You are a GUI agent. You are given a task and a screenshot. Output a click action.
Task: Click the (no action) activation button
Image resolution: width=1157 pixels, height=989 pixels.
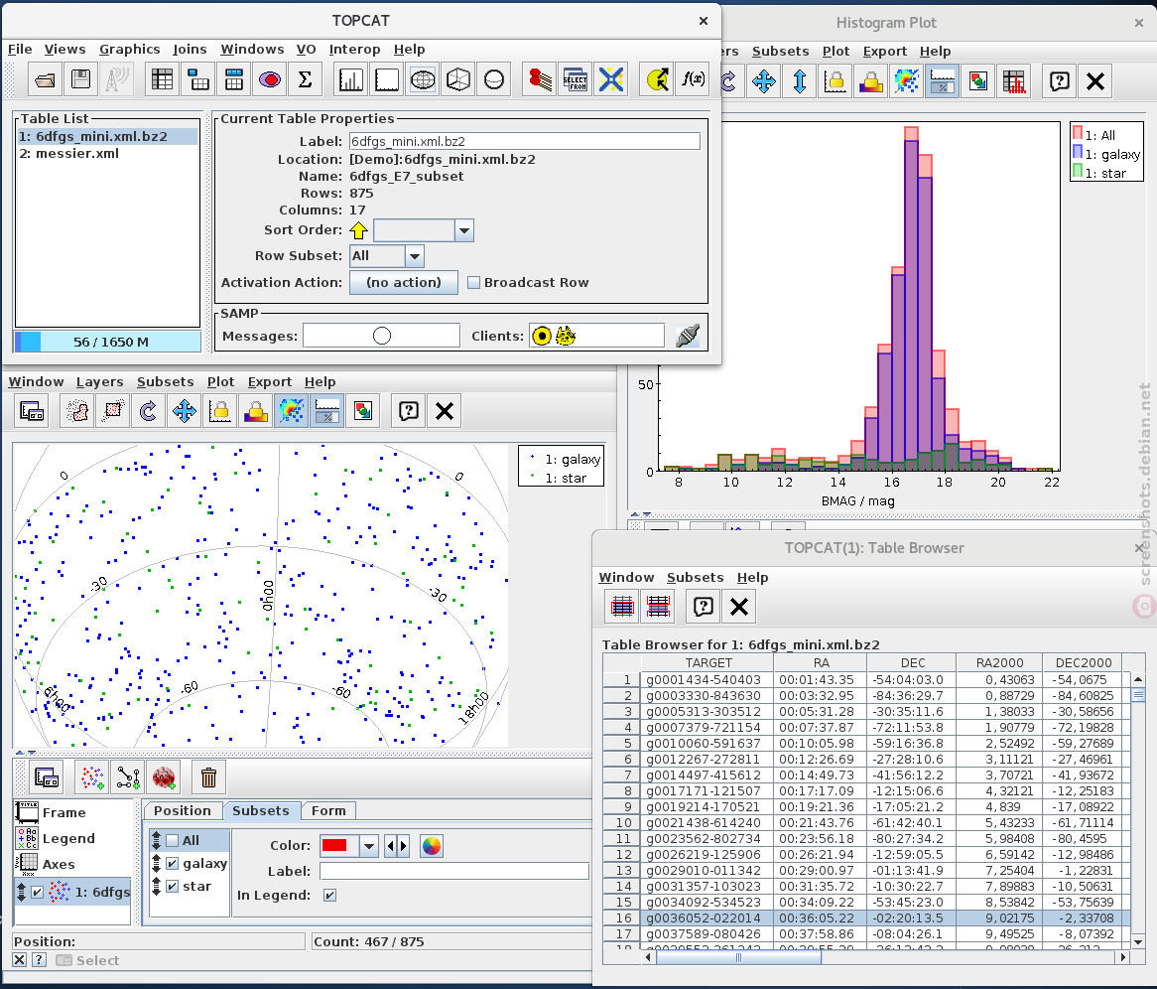click(x=404, y=283)
